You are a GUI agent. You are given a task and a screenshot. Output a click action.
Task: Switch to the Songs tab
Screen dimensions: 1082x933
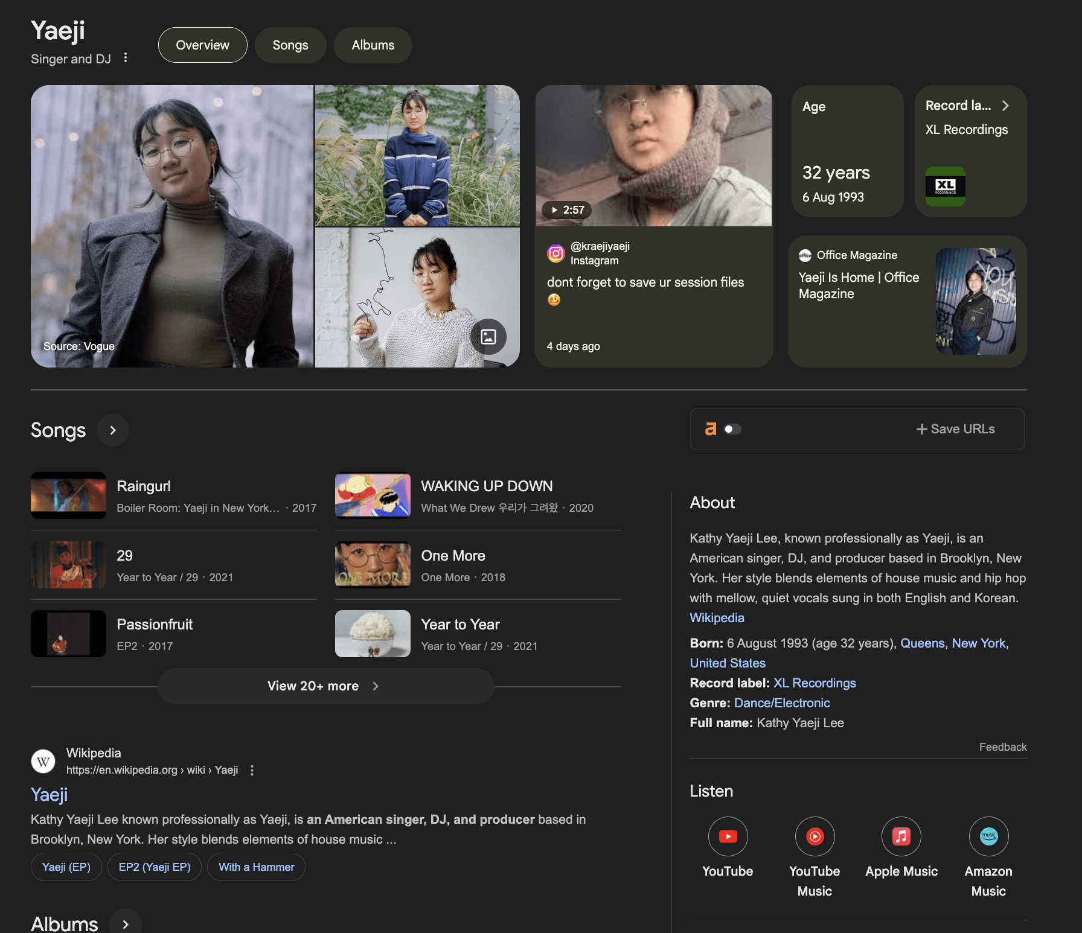click(x=290, y=45)
